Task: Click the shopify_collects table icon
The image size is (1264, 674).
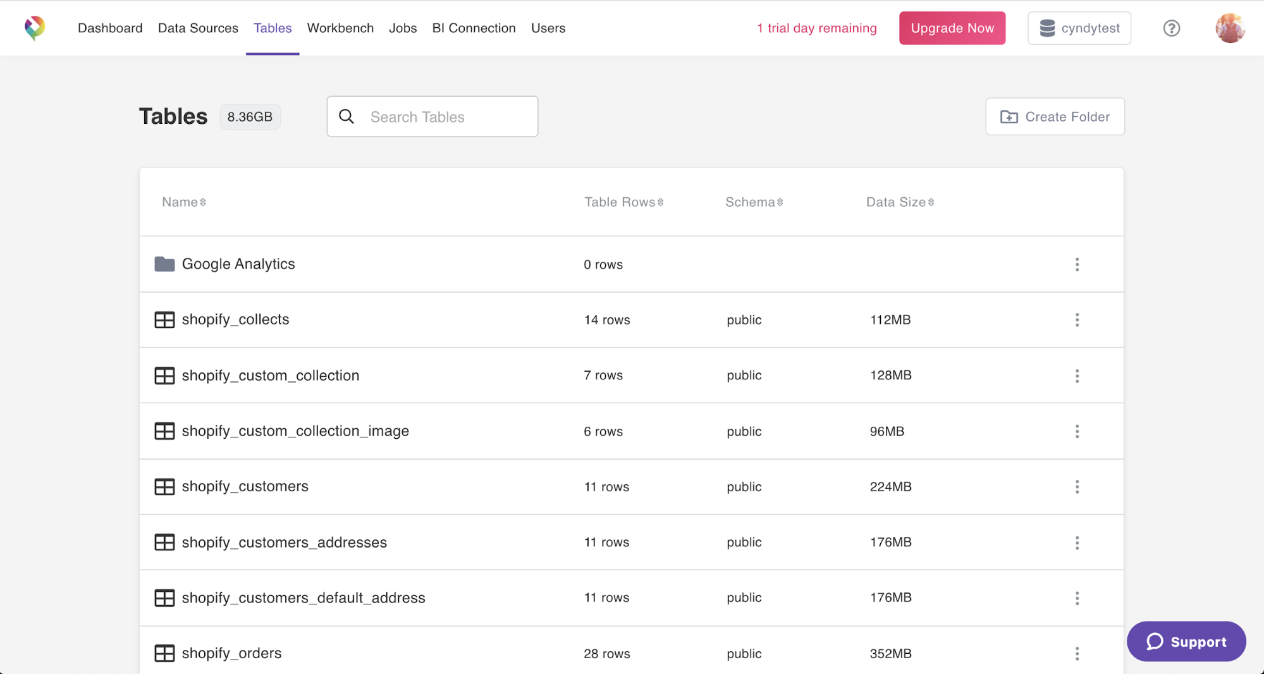Action: click(164, 320)
